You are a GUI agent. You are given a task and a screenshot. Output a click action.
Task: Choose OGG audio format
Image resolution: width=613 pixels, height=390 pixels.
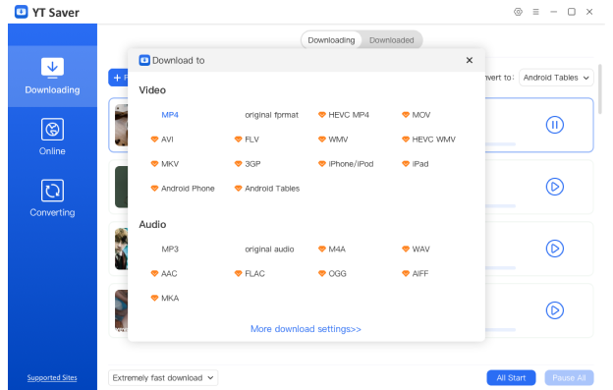click(x=332, y=274)
